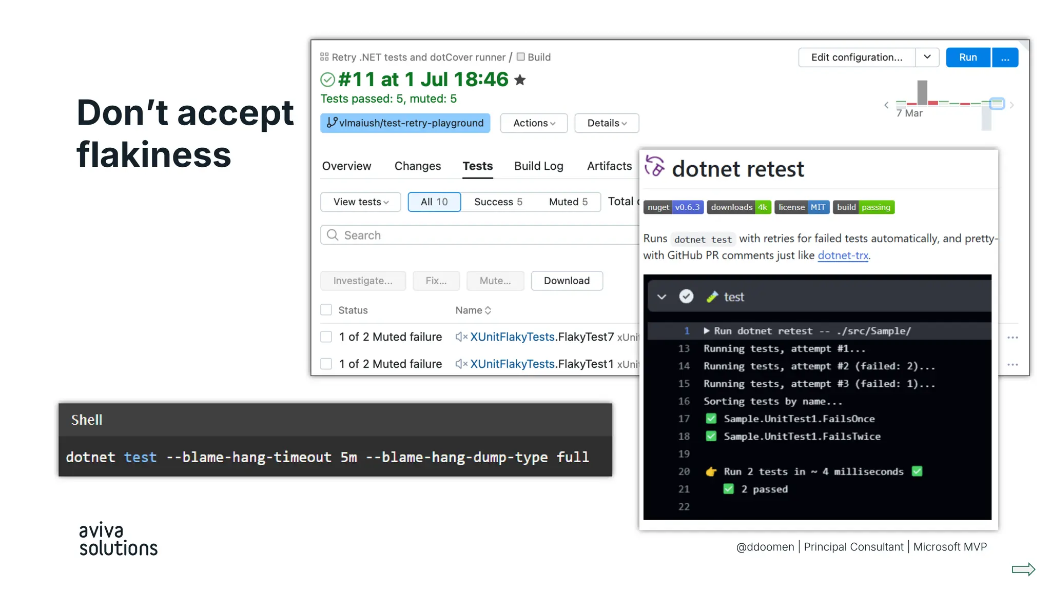Viewport: 1051px width, 591px height.
Task: Check the FlakyTest1 row checkbox
Action: [x=326, y=364]
